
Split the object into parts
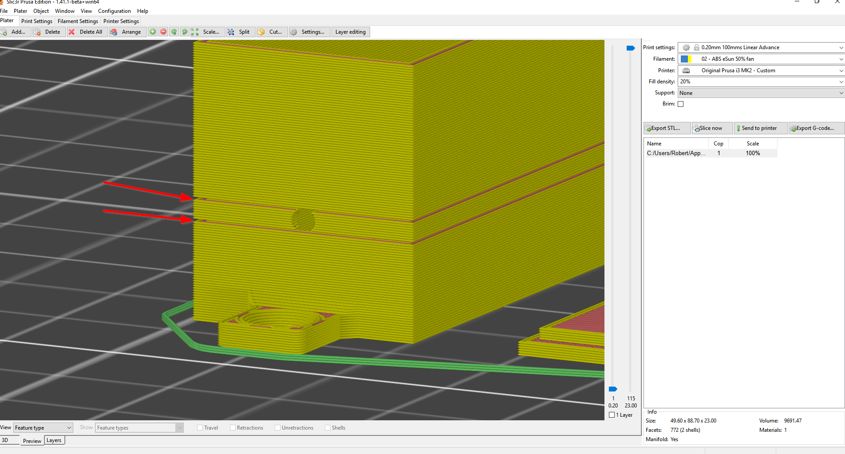pyautogui.click(x=240, y=31)
